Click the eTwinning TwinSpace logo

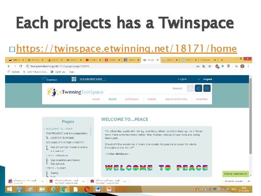pos(75,92)
